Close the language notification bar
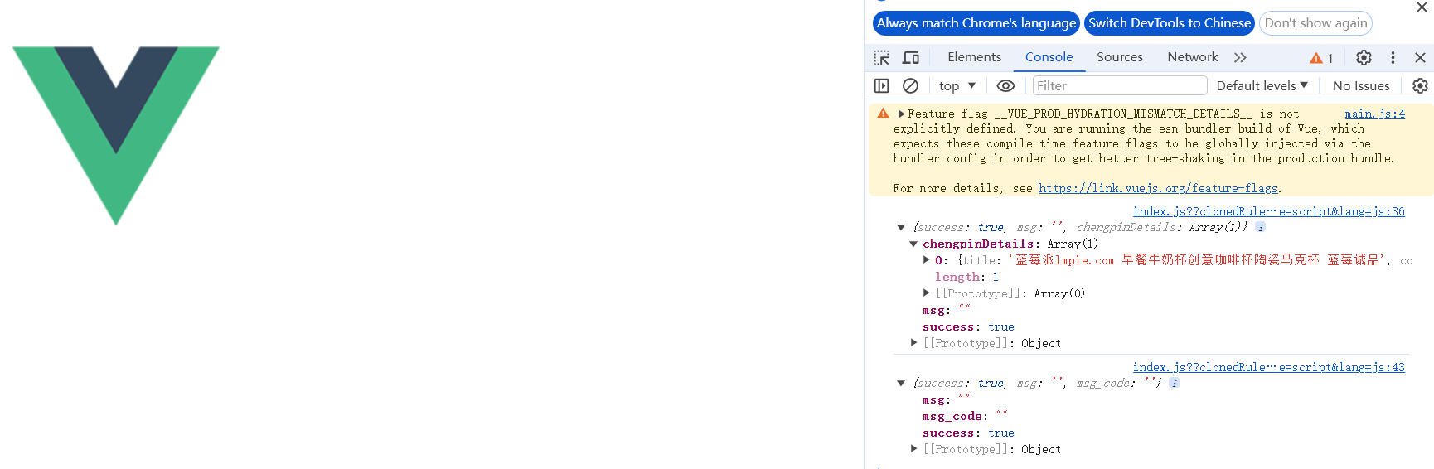The image size is (1434, 469). [1422, 7]
